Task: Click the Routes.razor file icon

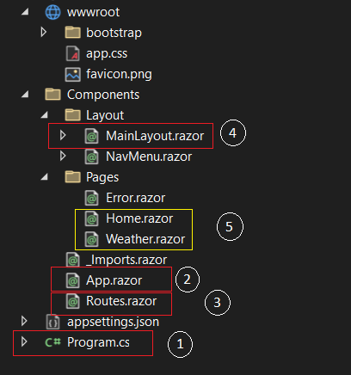Action: (x=73, y=301)
